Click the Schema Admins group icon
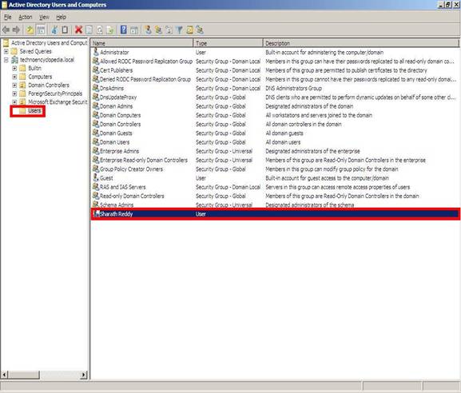This screenshot has width=461, height=393. [x=96, y=204]
